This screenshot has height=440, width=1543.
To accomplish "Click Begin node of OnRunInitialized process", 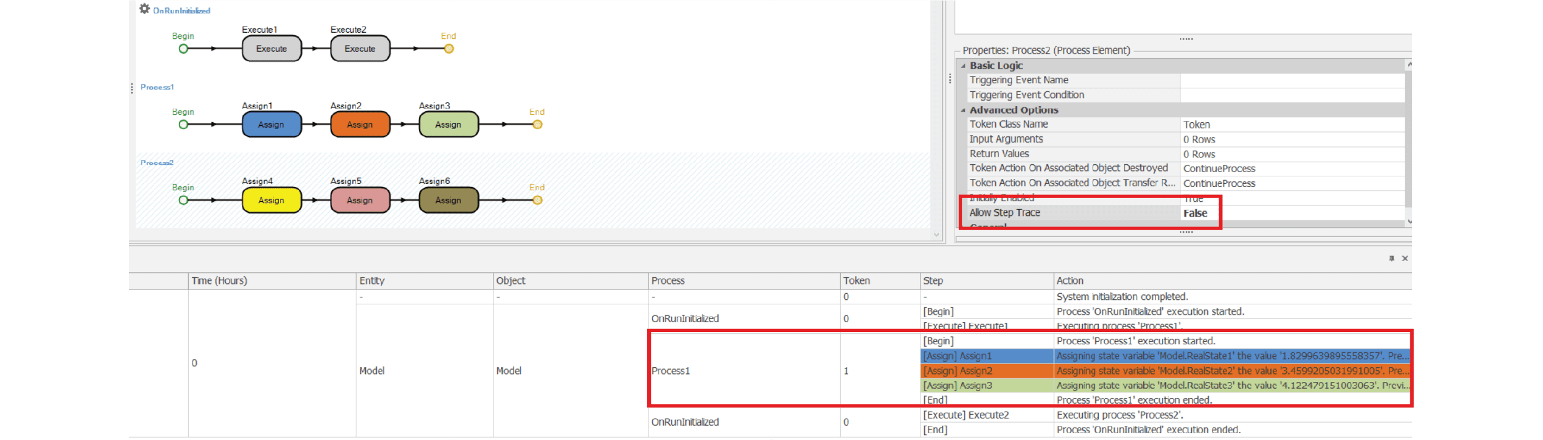I will pyautogui.click(x=183, y=49).
